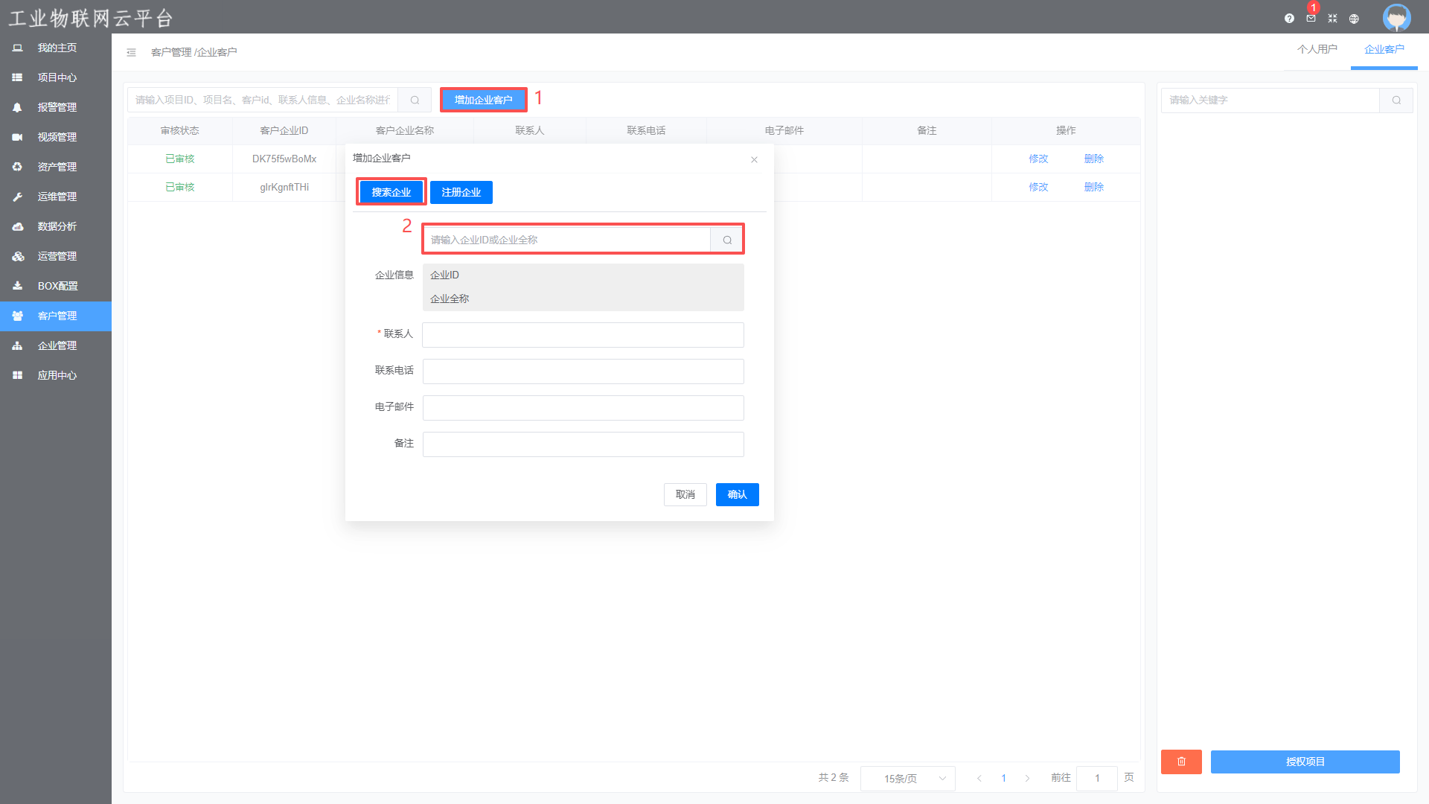Go to previous page arrow
This screenshot has width=1429, height=804.
coord(979,778)
